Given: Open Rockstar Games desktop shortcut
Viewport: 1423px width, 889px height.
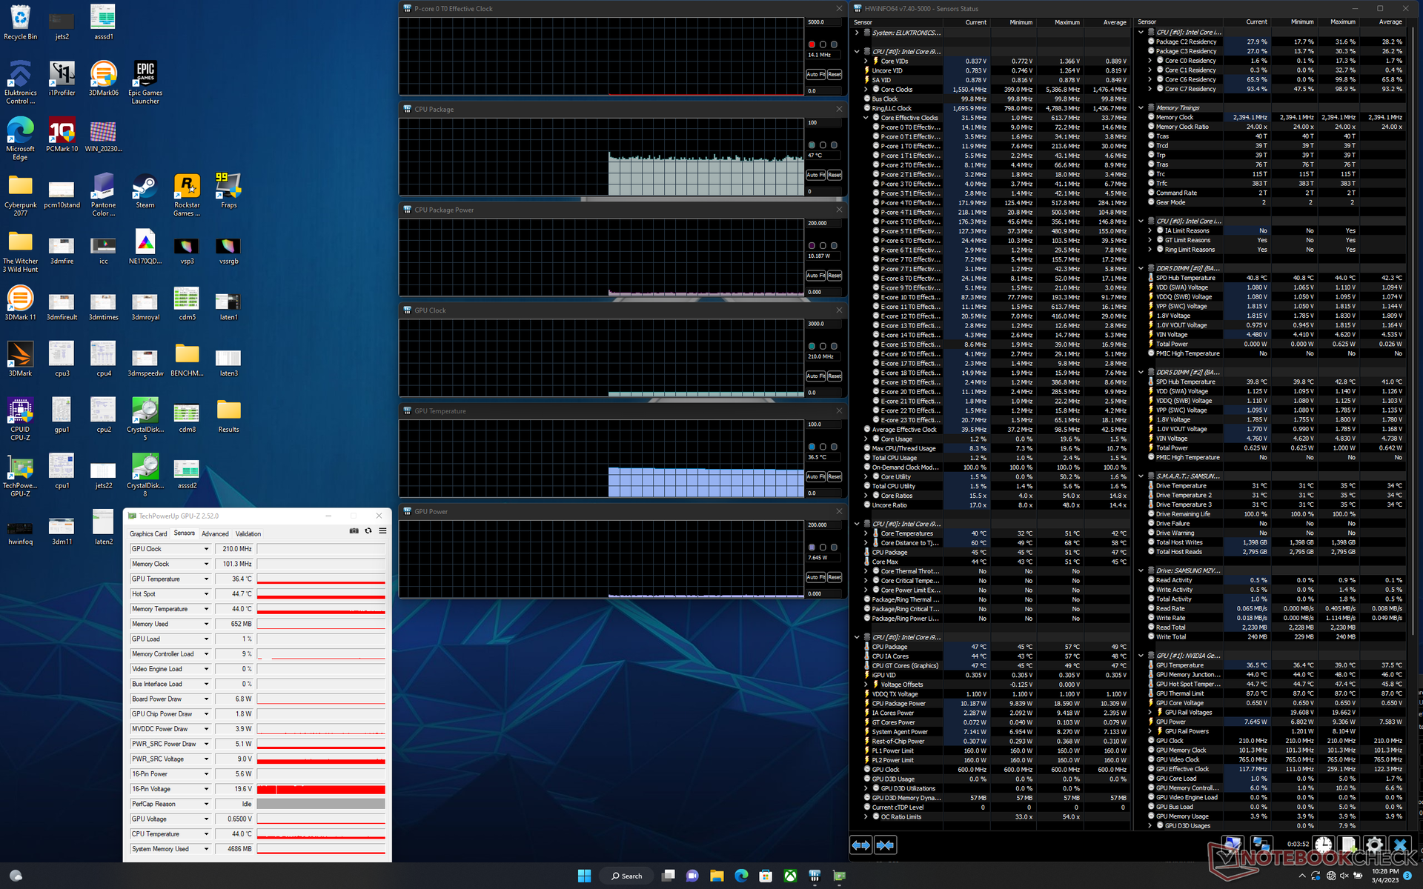Looking at the screenshot, I should [x=187, y=195].
